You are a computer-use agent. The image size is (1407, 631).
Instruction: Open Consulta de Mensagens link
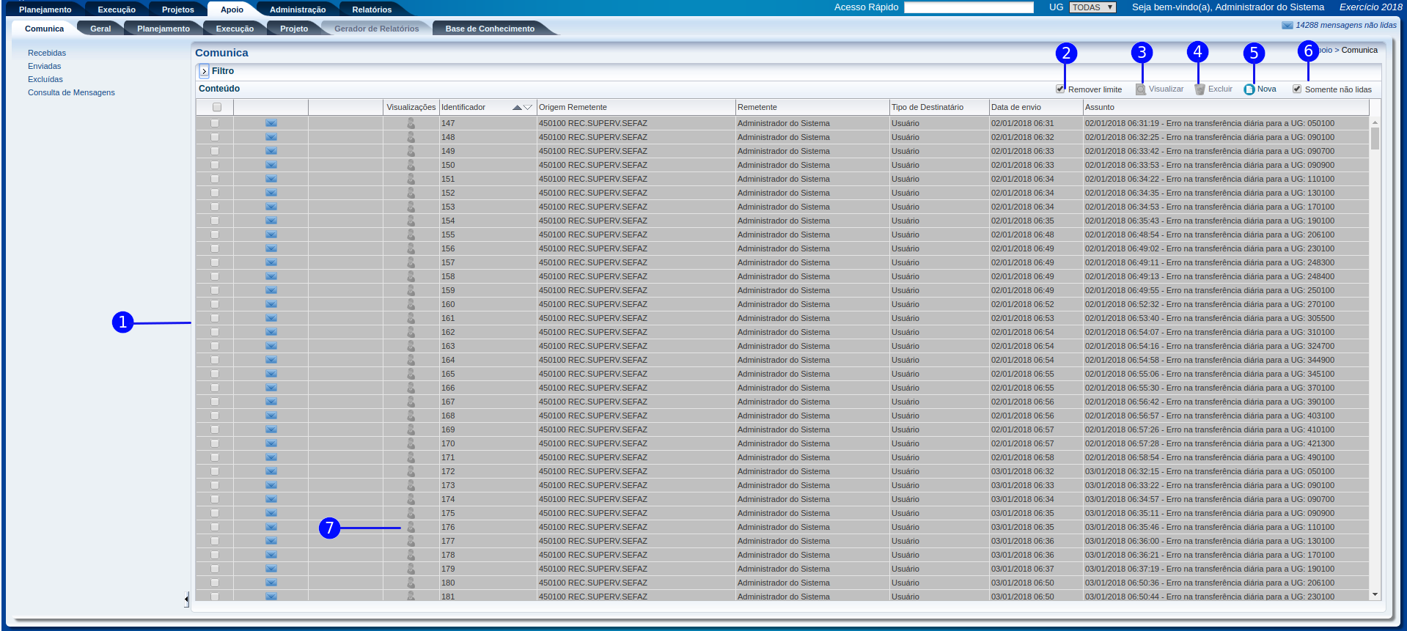(x=71, y=92)
